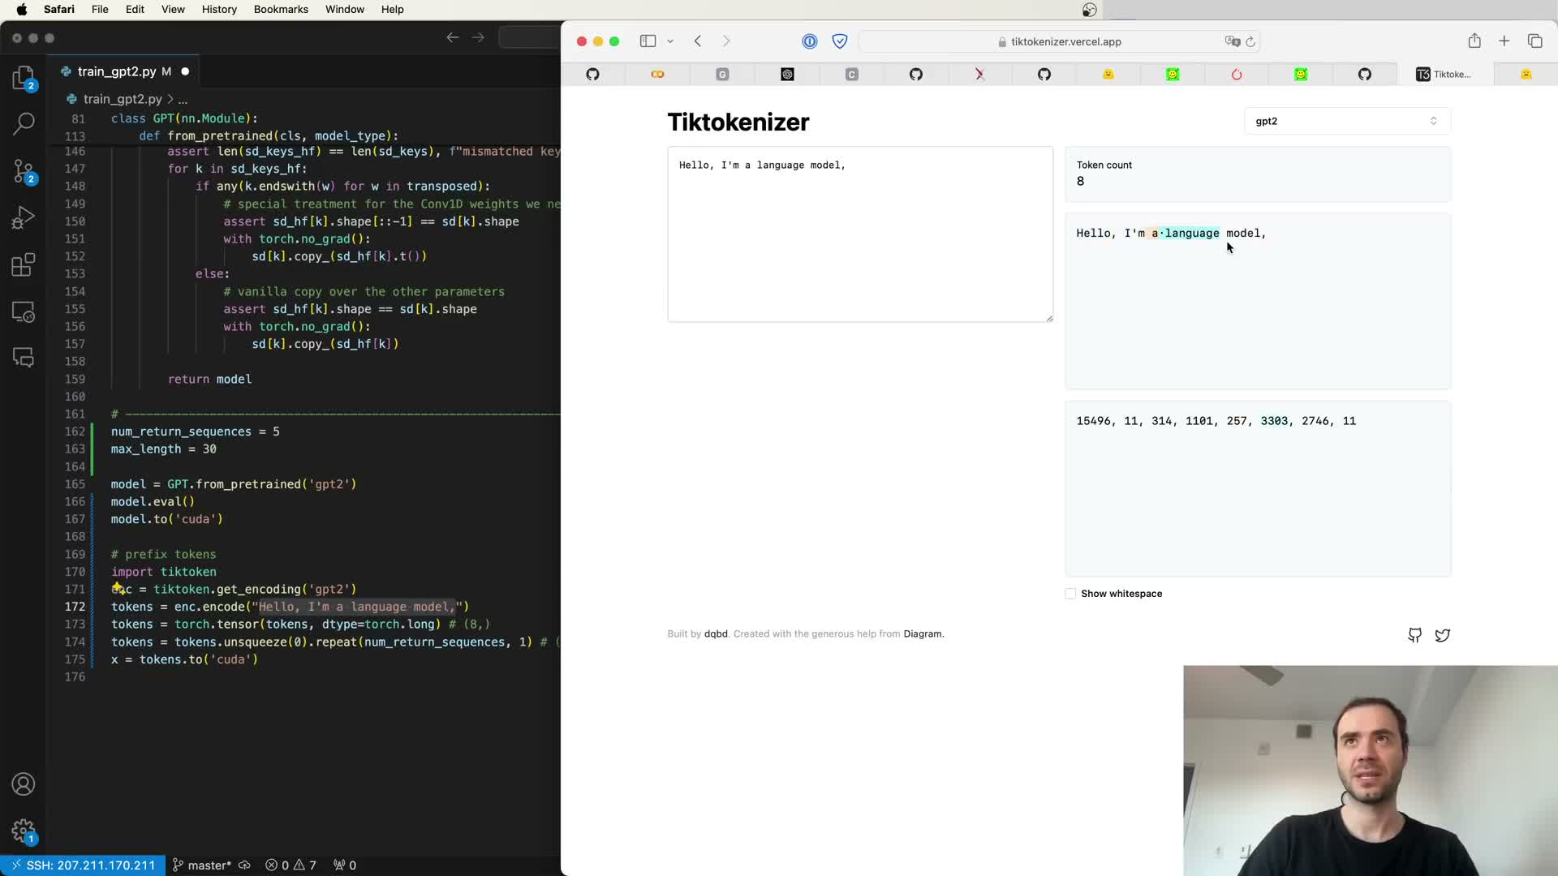Open the Extensions view icon

(24, 264)
